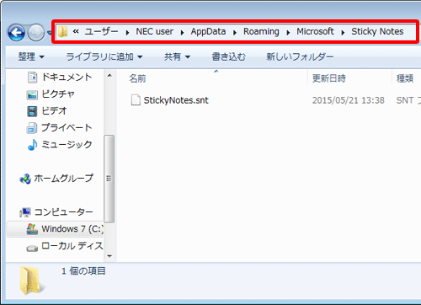The image size is (421, 305).
Task: Click the Windows 7 (C:) drive icon
Action: click(32, 229)
